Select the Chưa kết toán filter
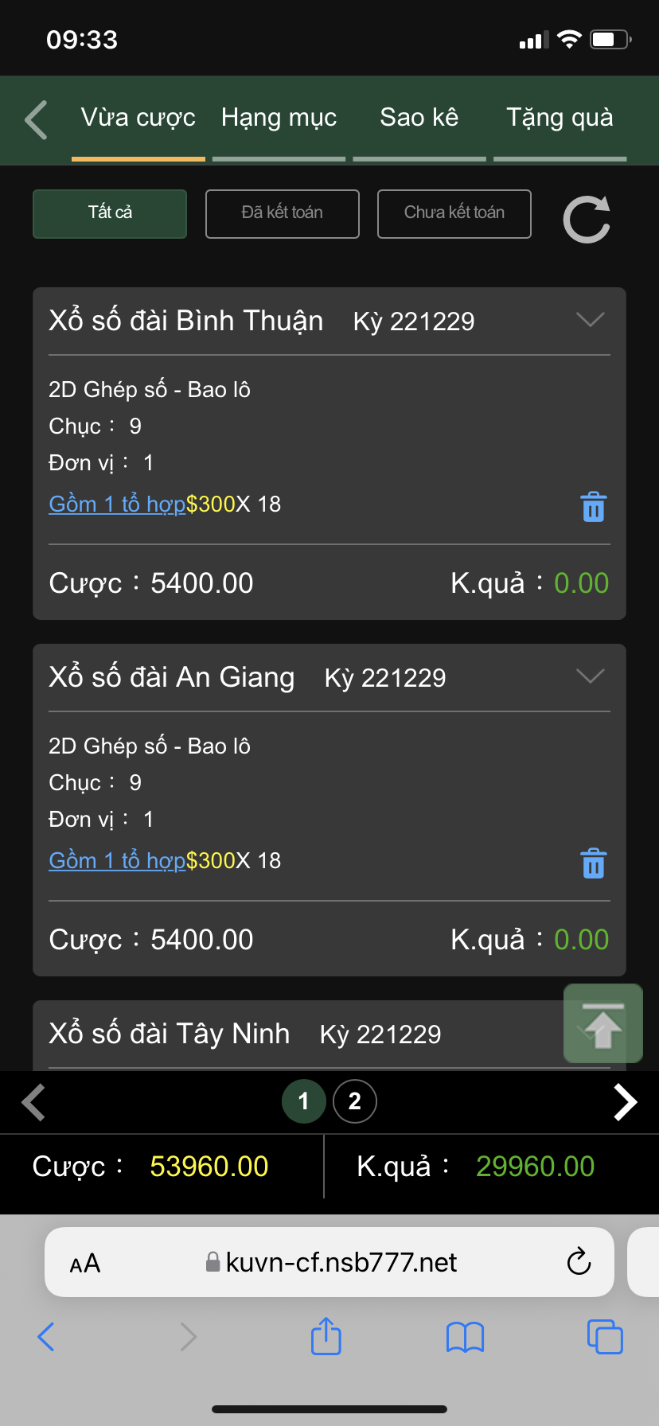The width and height of the screenshot is (659, 1426). 454,213
